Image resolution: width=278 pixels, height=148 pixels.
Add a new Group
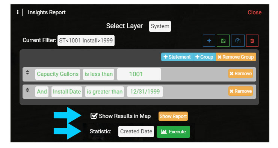tap(204, 57)
